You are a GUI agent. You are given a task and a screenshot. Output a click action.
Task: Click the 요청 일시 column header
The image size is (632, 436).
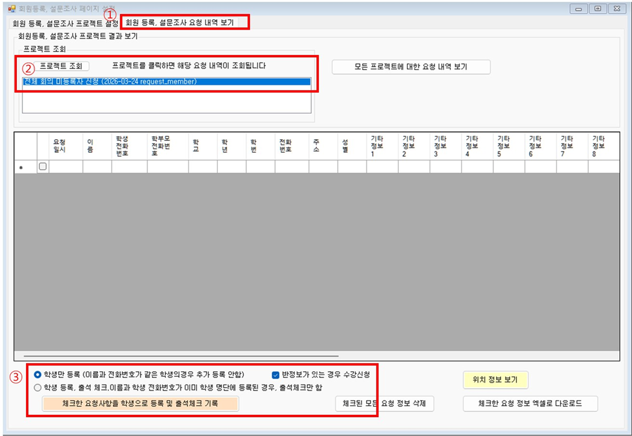[60, 146]
